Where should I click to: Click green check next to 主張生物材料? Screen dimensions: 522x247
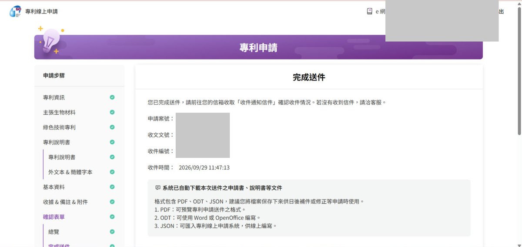(112, 112)
